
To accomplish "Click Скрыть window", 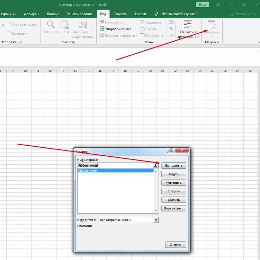I will tap(149, 29).
